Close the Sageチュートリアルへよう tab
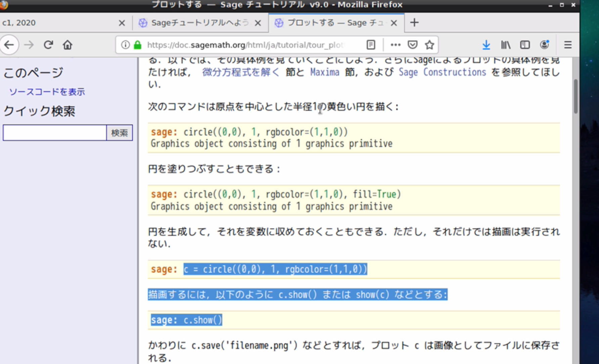This screenshot has height=364, width=599. 258,23
